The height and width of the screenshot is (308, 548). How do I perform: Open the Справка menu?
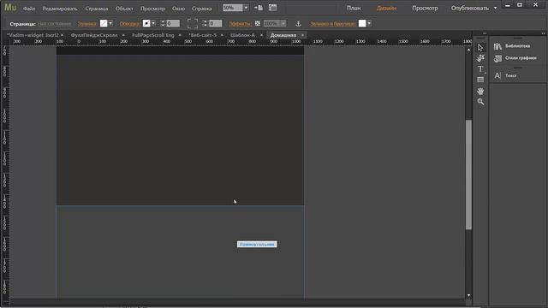coord(202,9)
